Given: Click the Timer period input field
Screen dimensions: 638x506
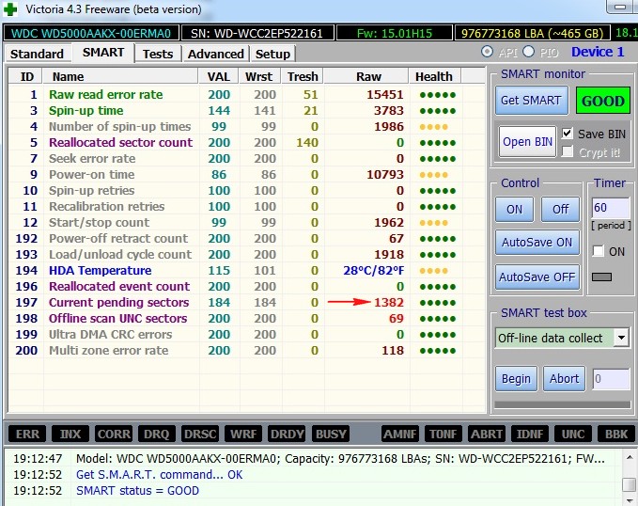Looking at the screenshot, I should pos(609,208).
